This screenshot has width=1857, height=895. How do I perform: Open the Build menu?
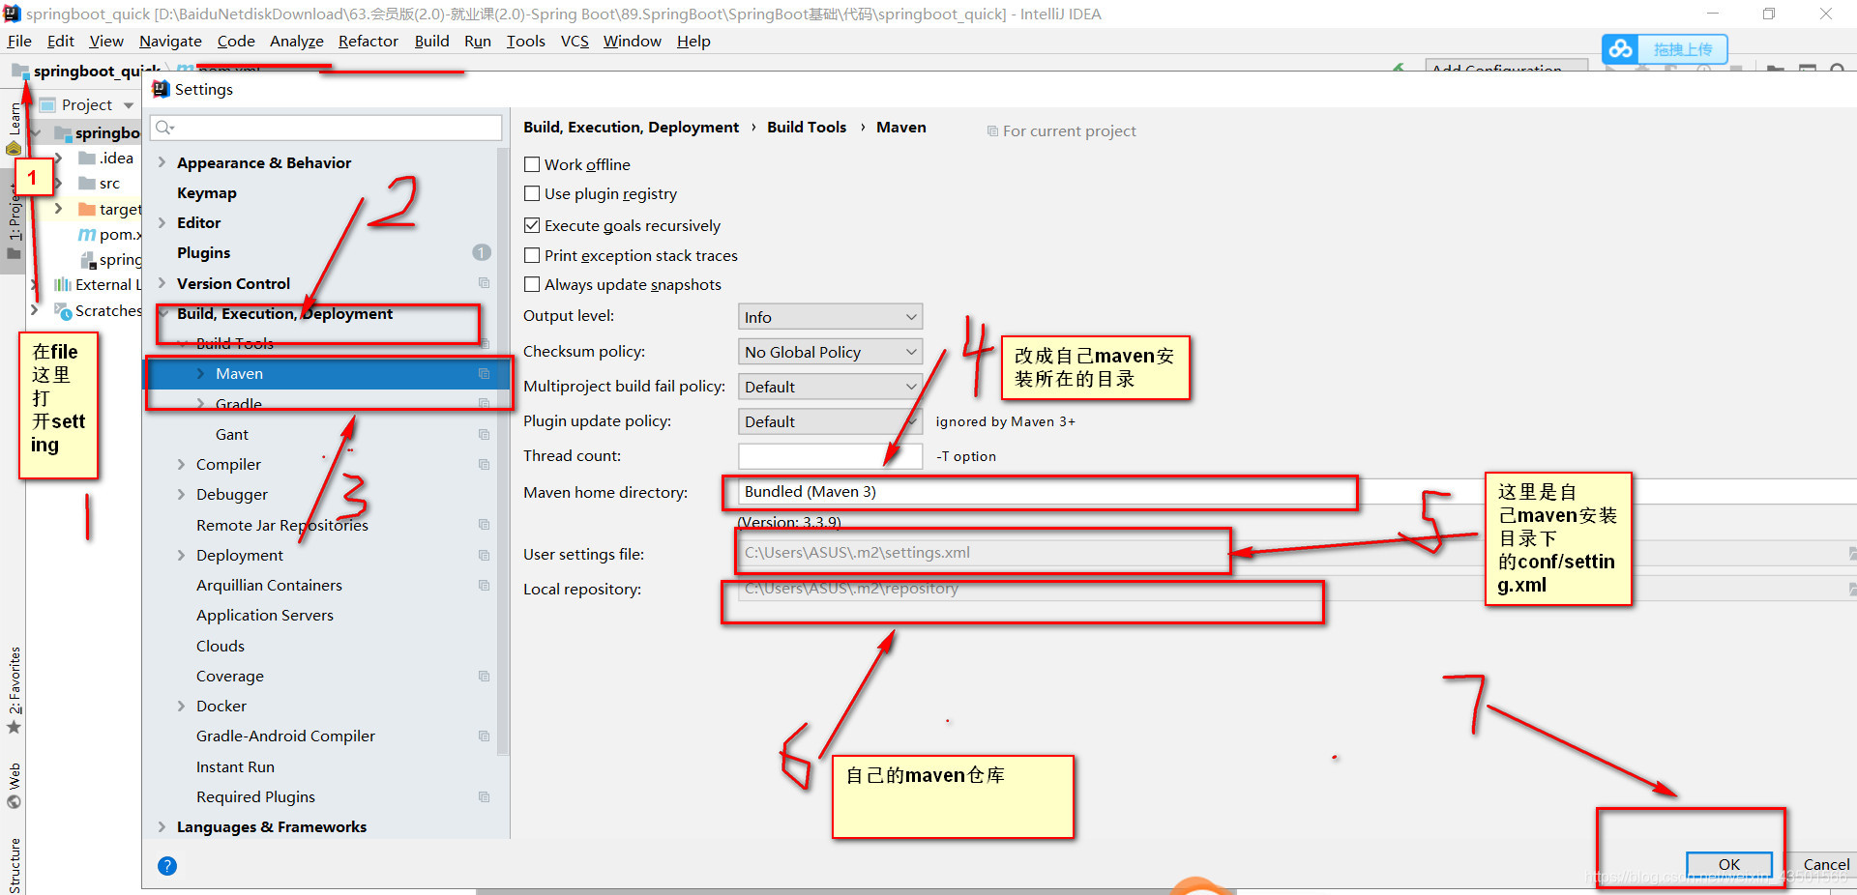coord(431,41)
